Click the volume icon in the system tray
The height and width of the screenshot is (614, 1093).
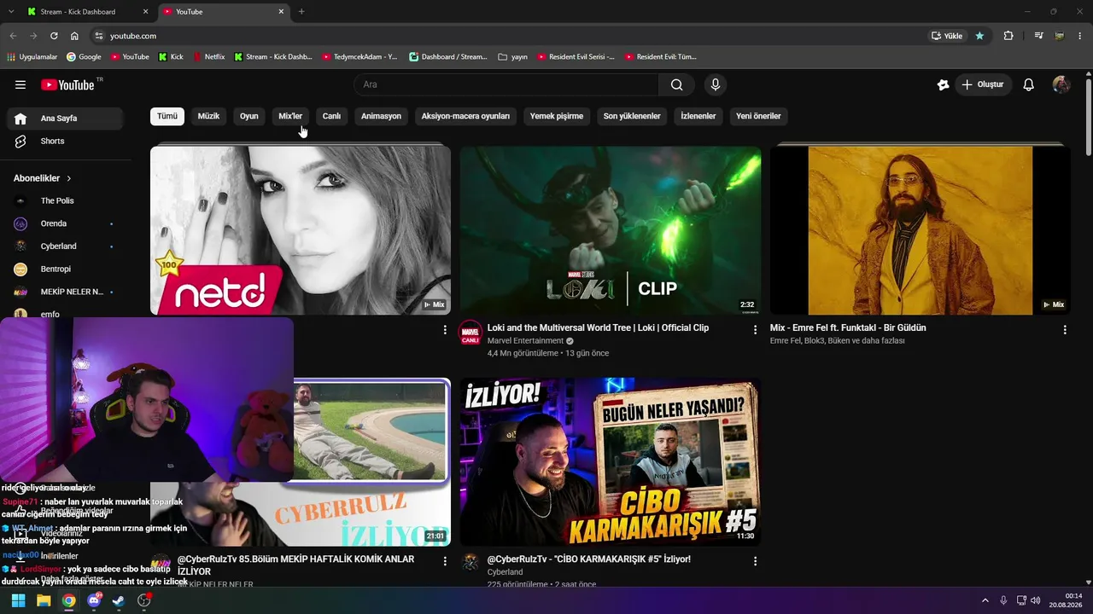tap(1036, 600)
